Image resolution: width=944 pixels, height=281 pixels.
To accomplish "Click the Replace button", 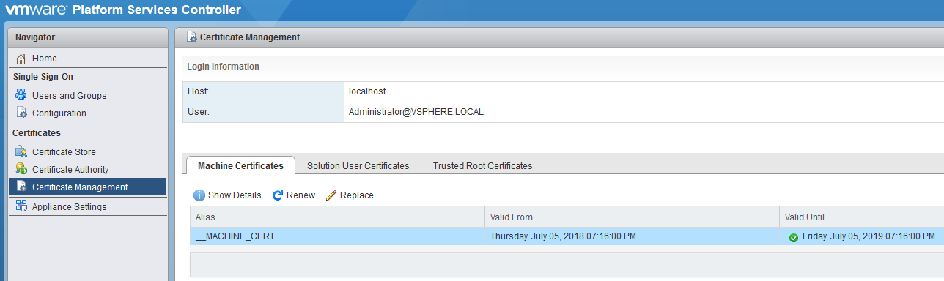I will [x=350, y=195].
